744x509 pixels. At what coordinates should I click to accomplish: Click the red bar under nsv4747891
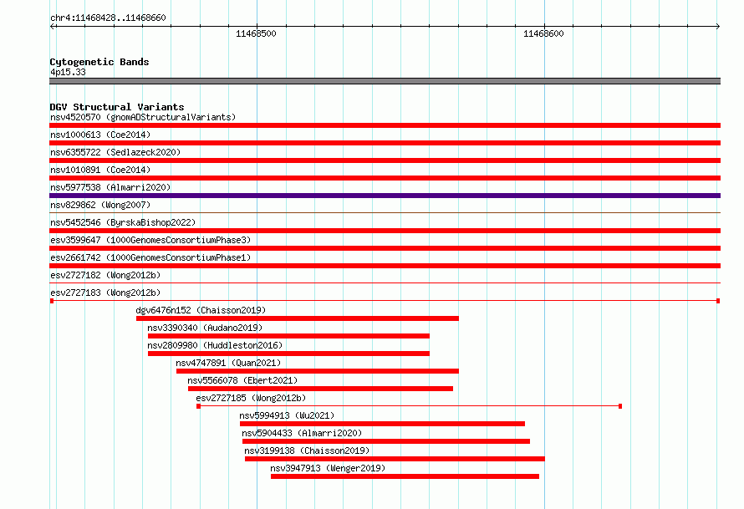(318, 371)
